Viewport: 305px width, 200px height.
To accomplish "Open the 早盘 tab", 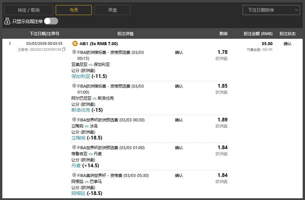I will [x=112, y=10].
